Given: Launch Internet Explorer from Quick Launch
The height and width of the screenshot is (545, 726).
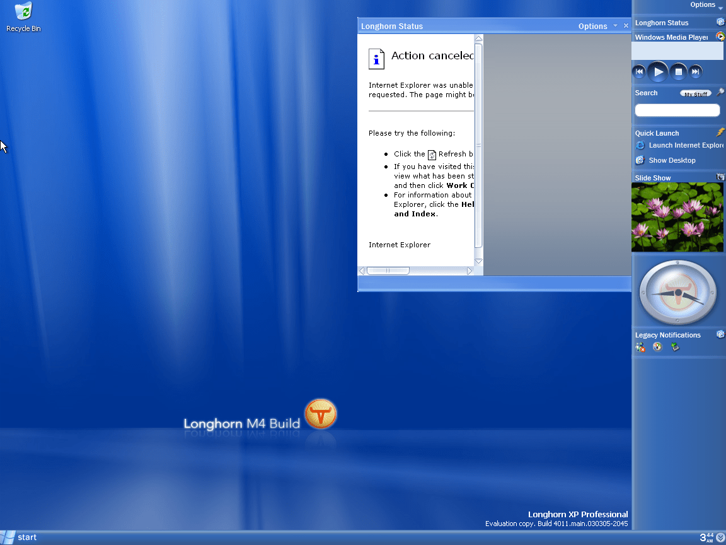Looking at the screenshot, I should point(679,146).
